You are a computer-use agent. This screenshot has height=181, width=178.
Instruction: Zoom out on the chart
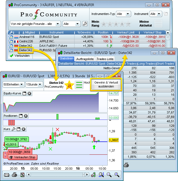(109, 175)
